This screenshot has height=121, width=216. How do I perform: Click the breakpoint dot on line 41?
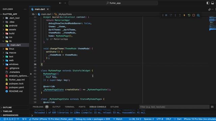[x=31, y=74]
